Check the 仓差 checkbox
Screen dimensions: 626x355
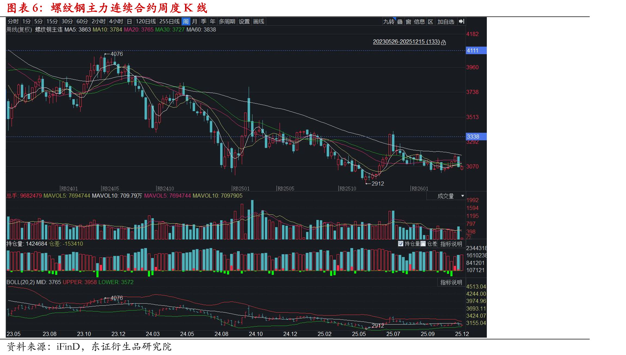(x=423, y=244)
